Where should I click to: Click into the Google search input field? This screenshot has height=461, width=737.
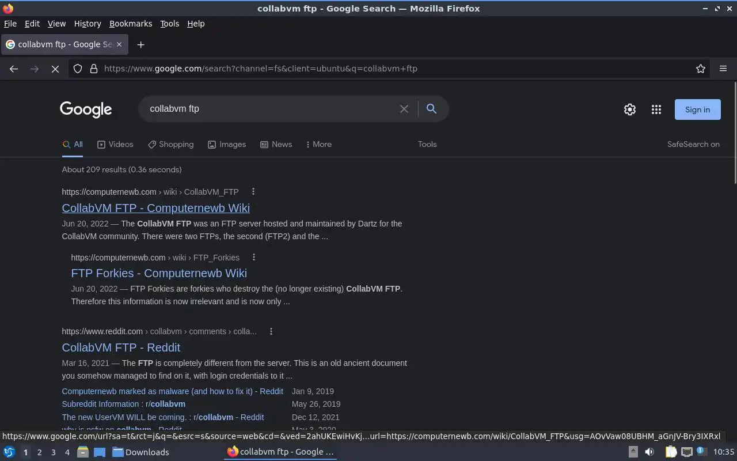271,109
